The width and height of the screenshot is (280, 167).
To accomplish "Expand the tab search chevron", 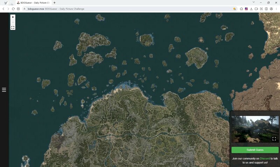I will pos(253,2).
